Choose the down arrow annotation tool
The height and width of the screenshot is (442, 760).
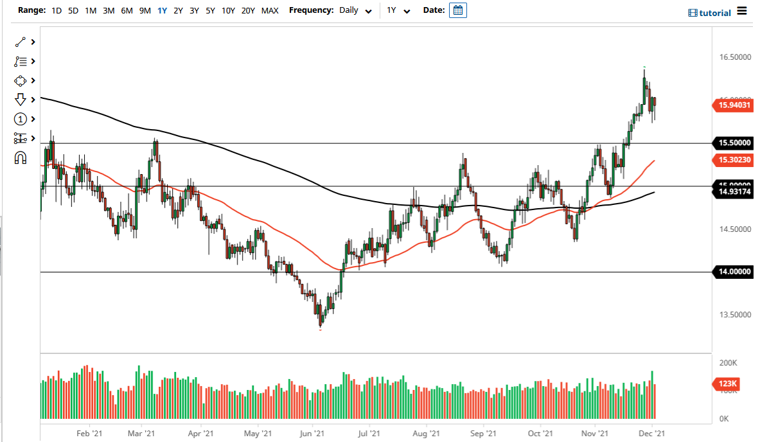[20, 100]
